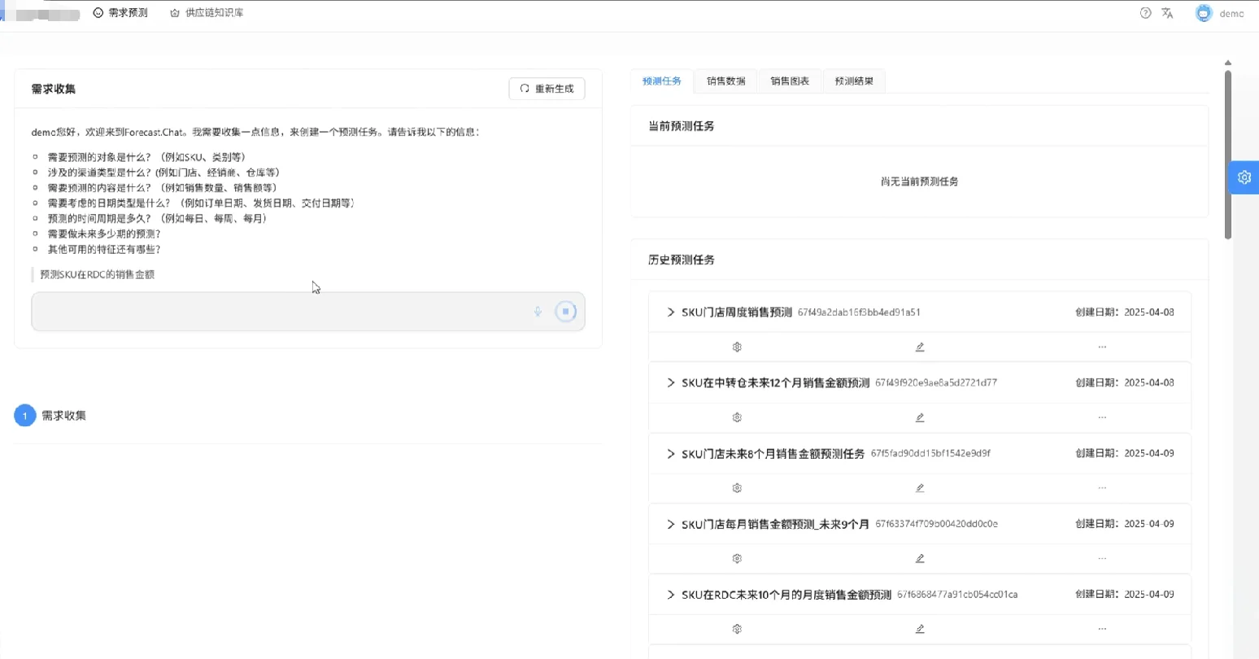Expand SKU在中转仓未来12个月销售金额预测 entry
Viewport: 1259px width, 659px height.
pyautogui.click(x=670, y=382)
